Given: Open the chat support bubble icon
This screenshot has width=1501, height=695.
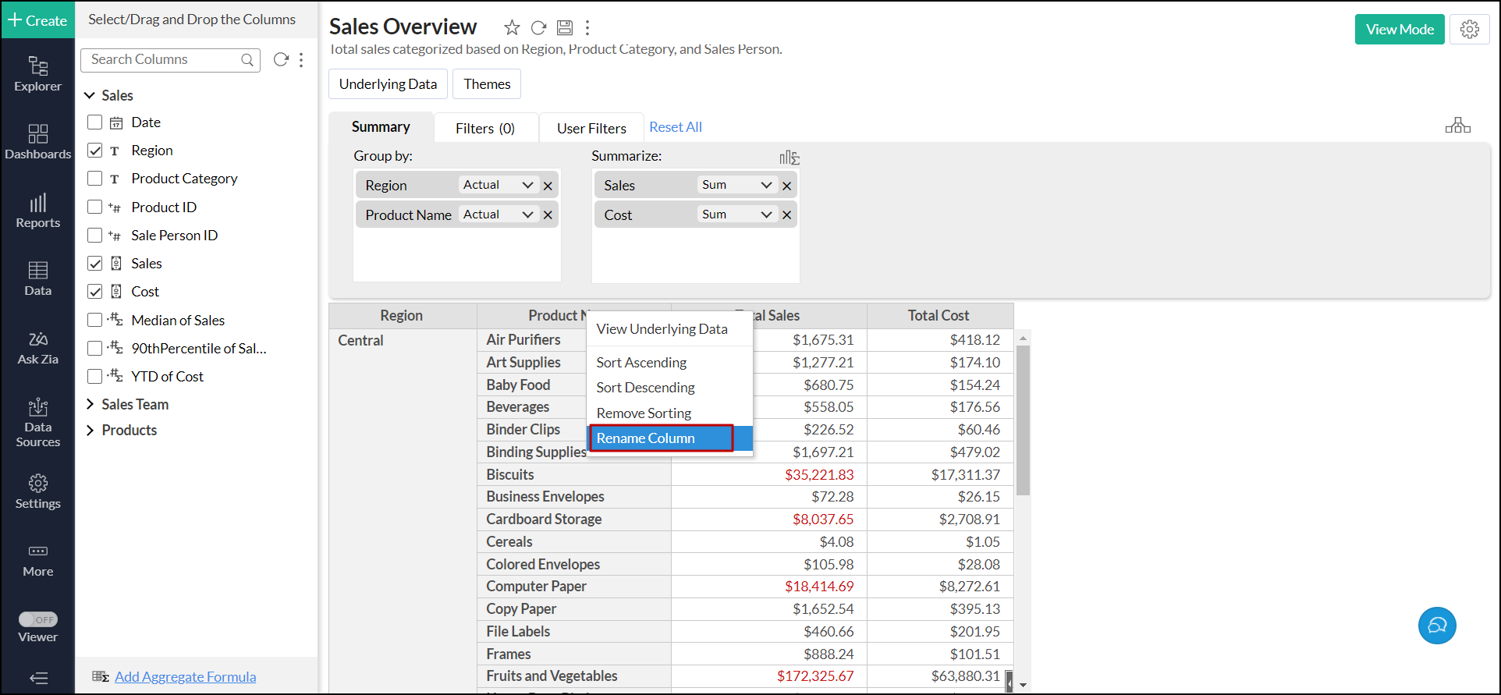Looking at the screenshot, I should (1436, 626).
